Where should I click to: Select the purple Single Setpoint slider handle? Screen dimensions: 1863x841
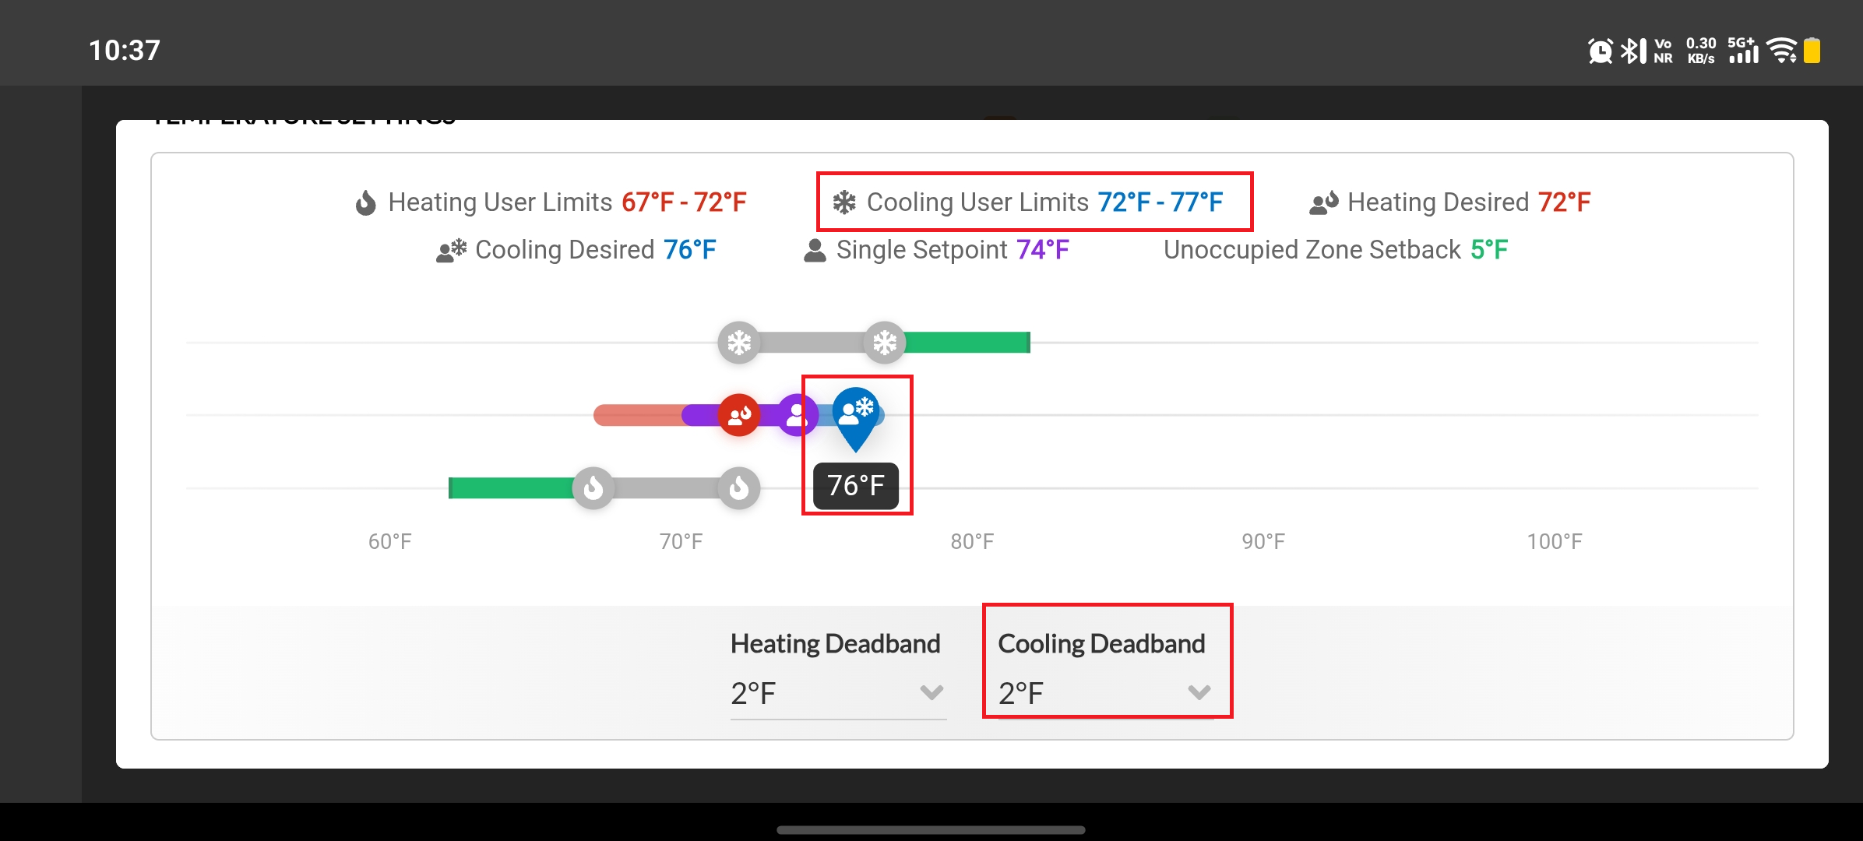pyautogui.click(x=797, y=415)
